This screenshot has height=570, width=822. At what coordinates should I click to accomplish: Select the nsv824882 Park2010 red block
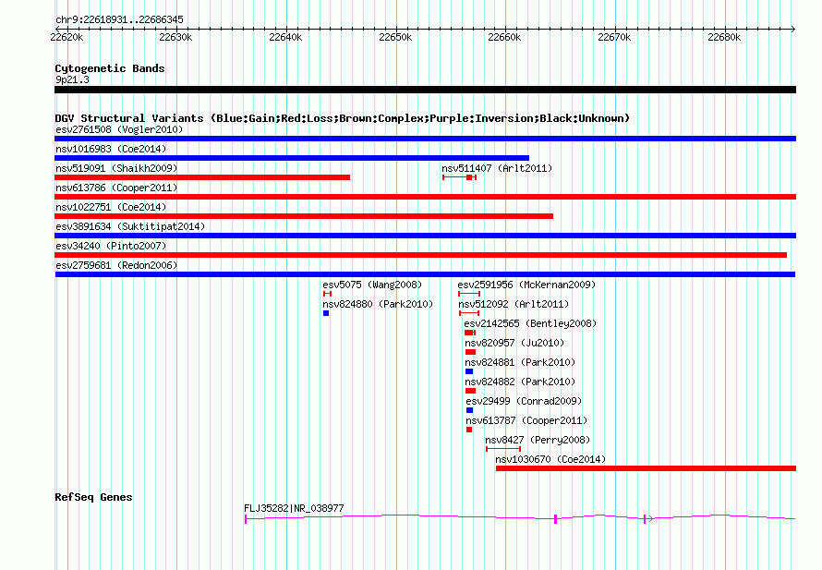coord(470,391)
